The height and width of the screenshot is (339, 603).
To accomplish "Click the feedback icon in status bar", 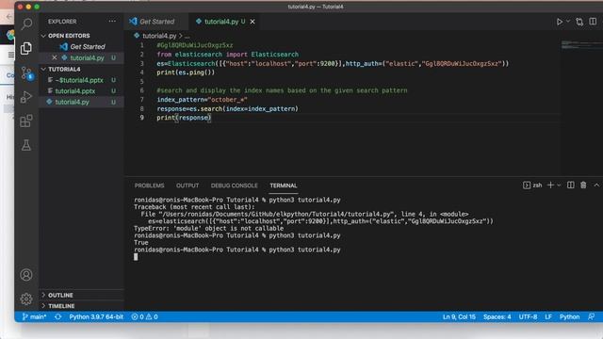I will tap(592, 316).
